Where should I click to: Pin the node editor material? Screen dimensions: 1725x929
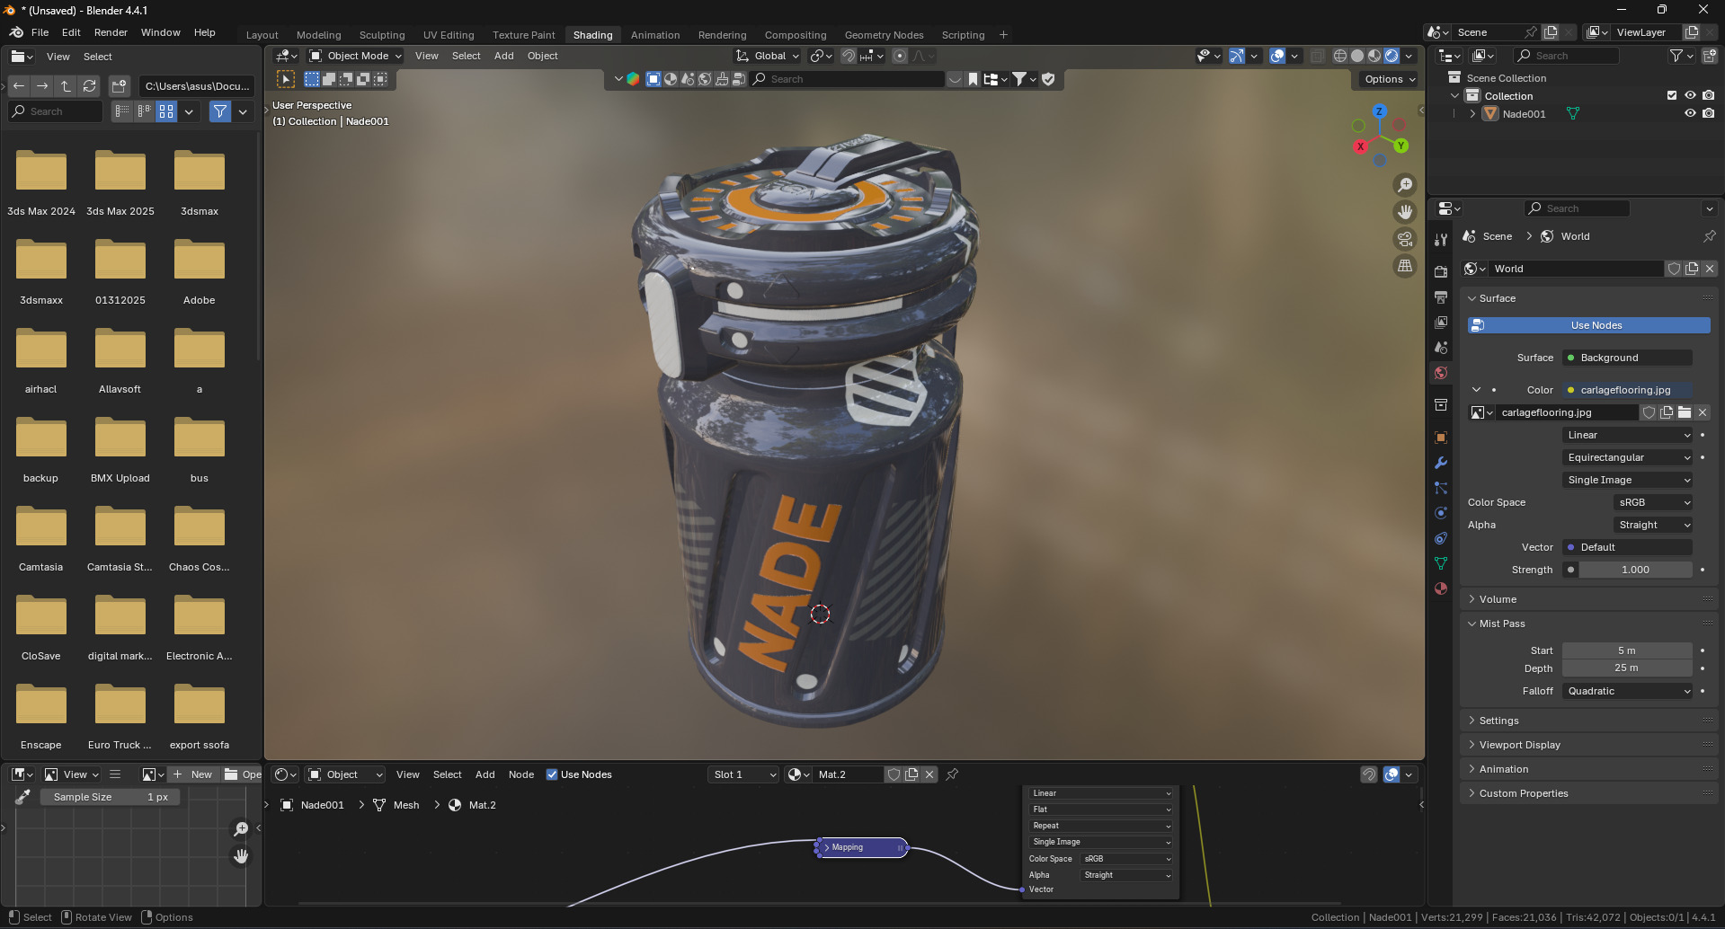(x=952, y=774)
